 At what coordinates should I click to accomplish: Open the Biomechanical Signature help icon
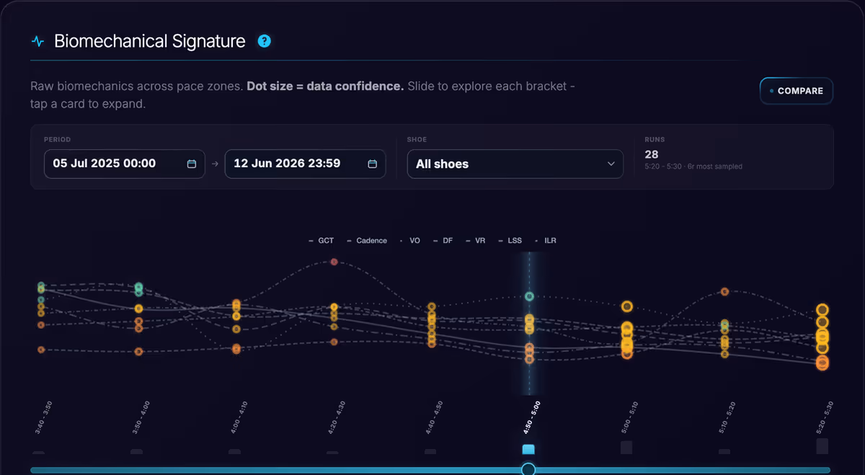[x=265, y=41]
